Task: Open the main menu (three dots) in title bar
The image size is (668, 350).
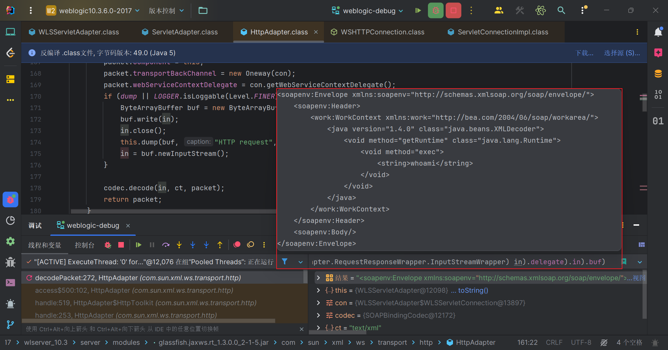Action: coord(31,10)
